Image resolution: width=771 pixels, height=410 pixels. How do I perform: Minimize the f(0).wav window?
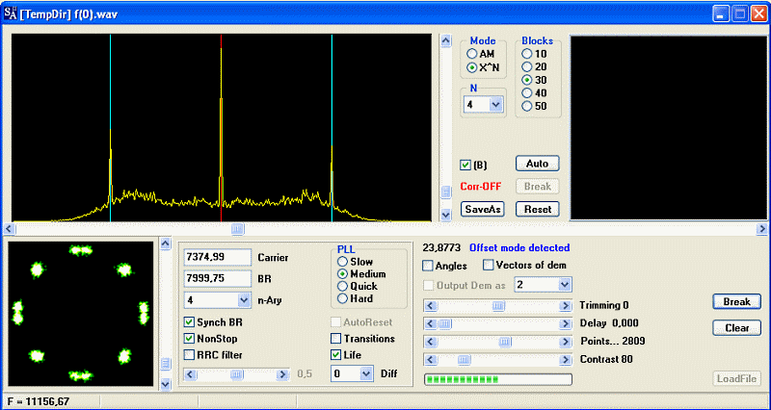[721, 13]
